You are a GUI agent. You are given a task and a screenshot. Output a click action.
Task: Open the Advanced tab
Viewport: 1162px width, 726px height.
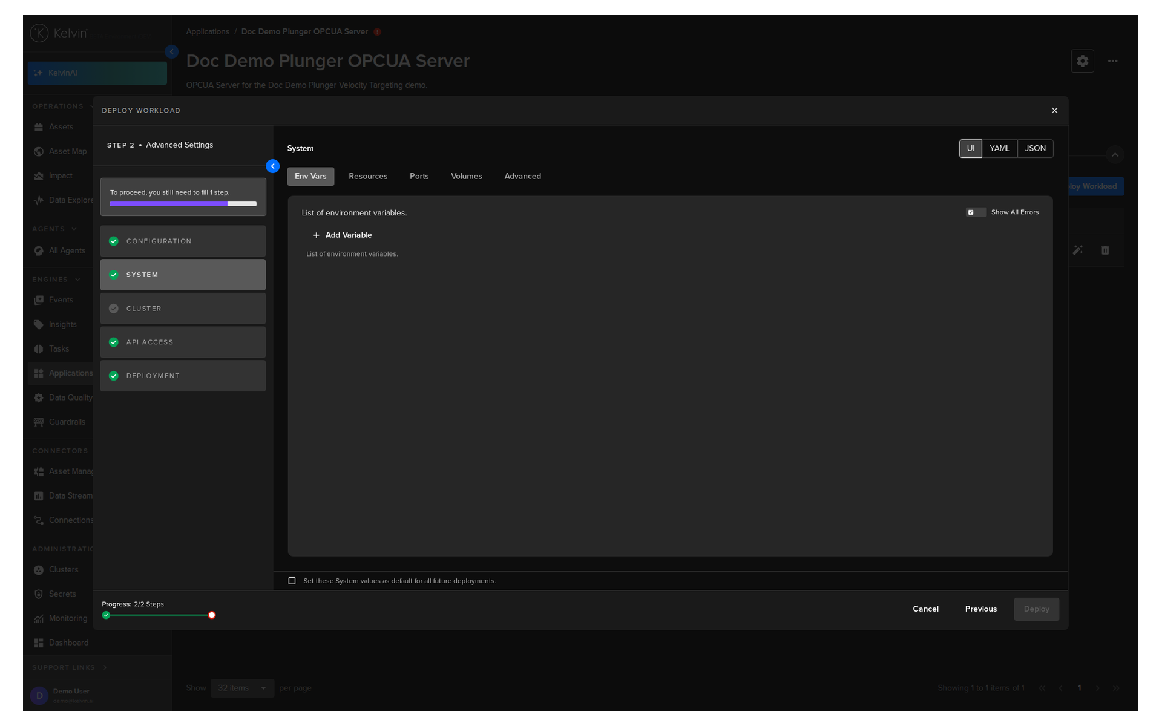(522, 177)
